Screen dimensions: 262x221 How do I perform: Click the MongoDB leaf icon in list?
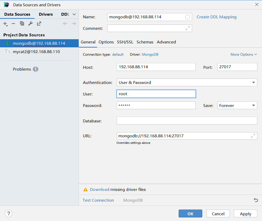pos(8,43)
